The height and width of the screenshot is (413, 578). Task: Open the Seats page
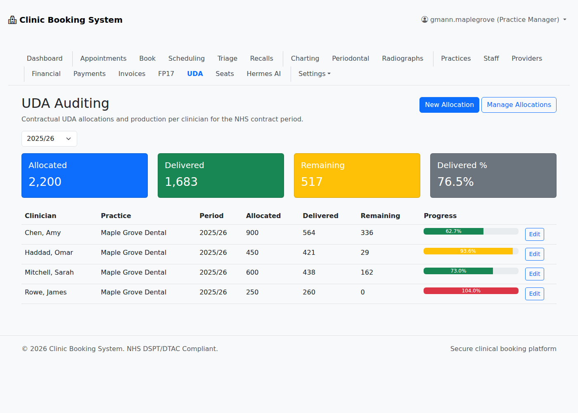[225, 74]
